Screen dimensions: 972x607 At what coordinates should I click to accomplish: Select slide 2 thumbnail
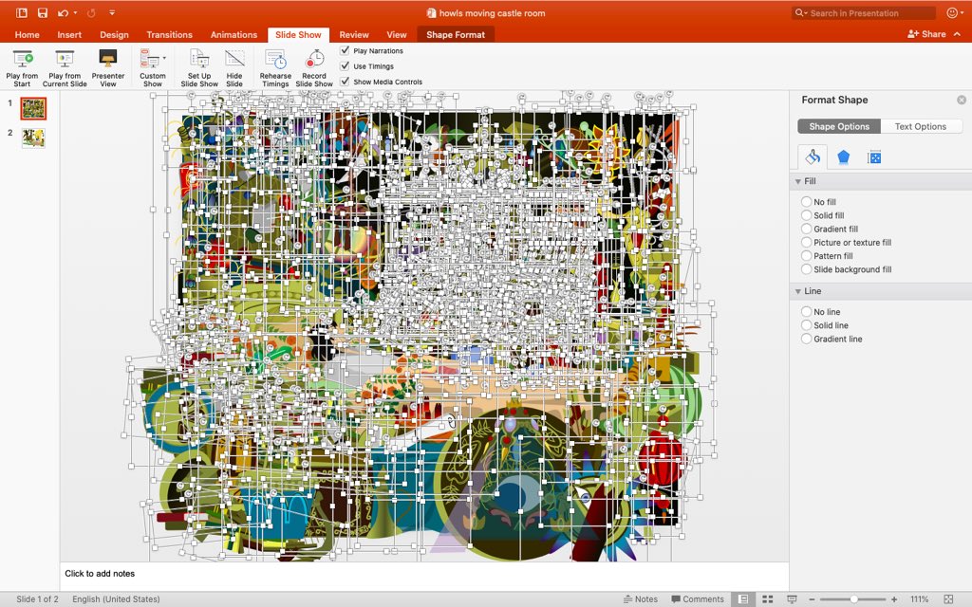(x=33, y=138)
